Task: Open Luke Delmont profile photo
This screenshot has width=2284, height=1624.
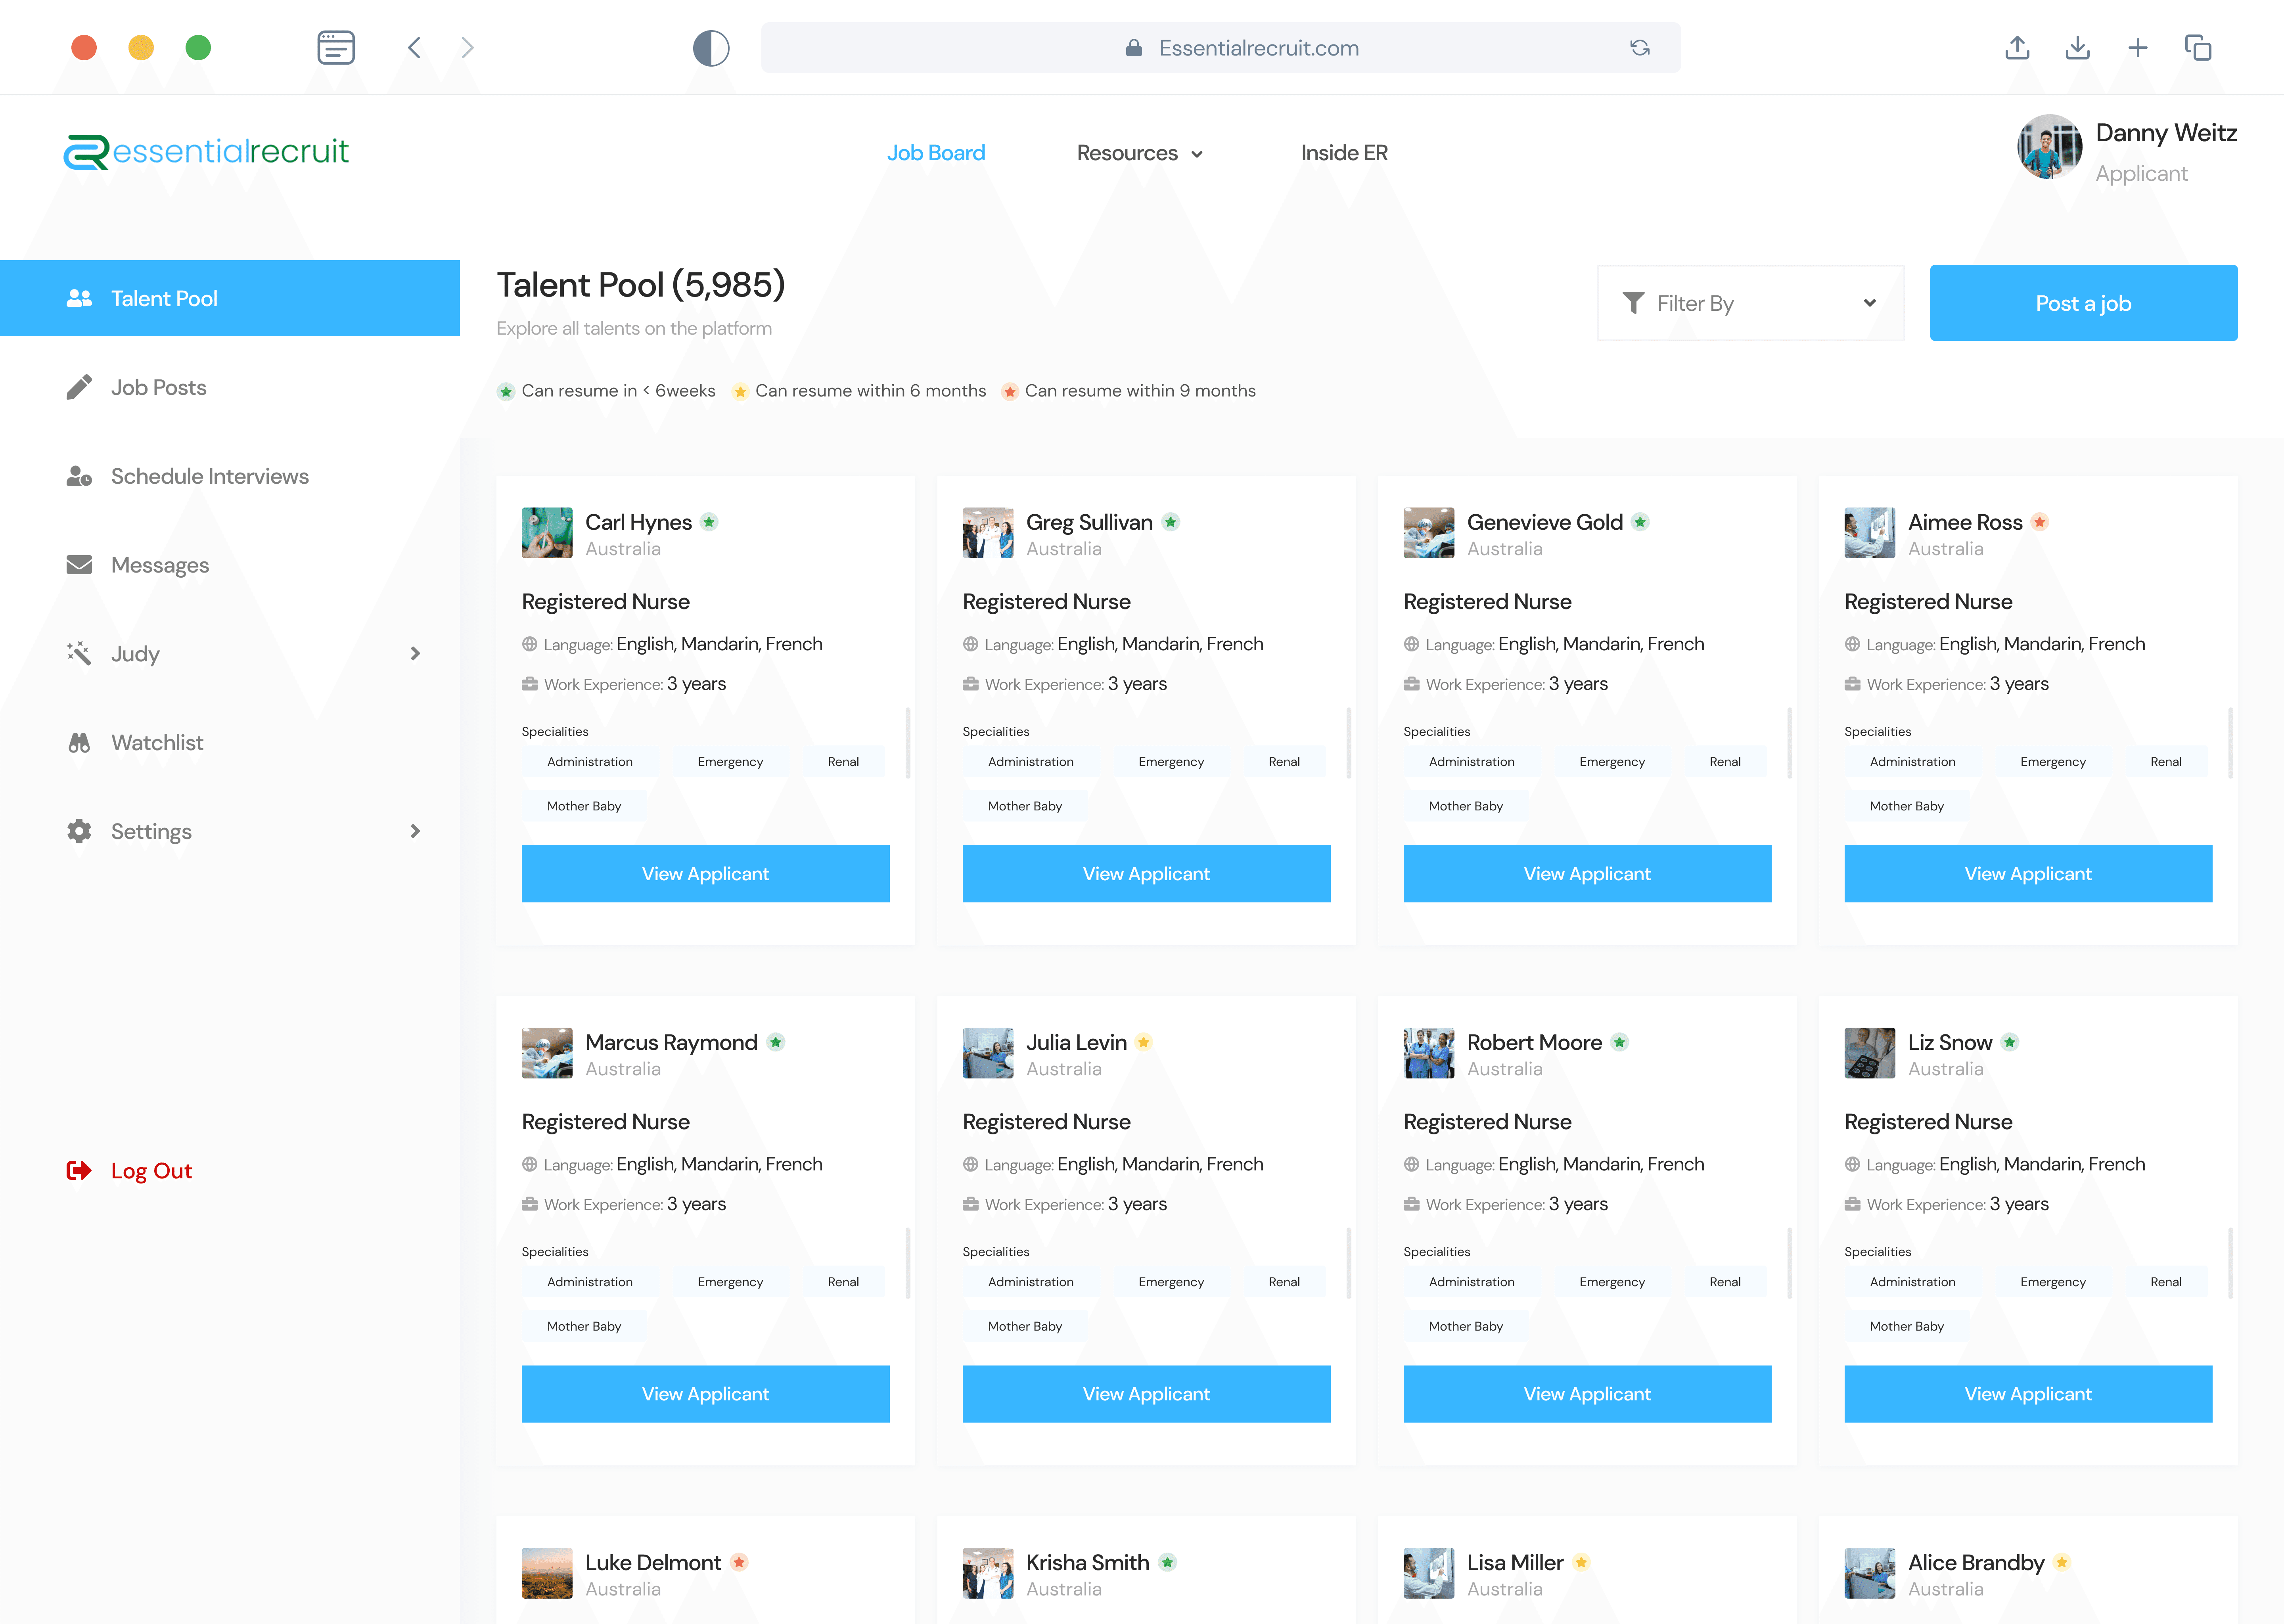Action: pyautogui.click(x=547, y=1572)
